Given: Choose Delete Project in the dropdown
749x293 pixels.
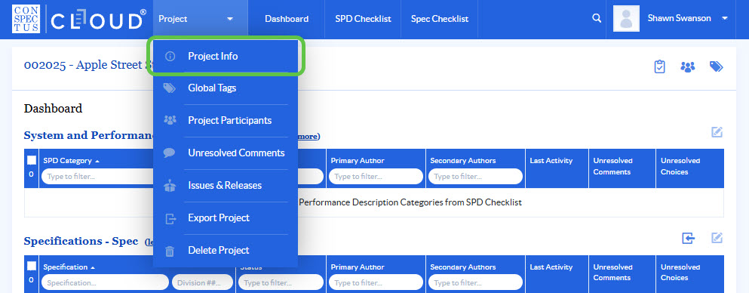Looking at the screenshot, I should pyautogui.click(x=226, y=251).
